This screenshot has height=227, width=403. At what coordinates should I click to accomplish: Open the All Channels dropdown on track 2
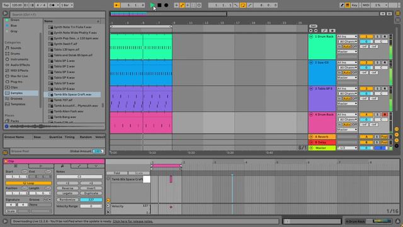click(347, 67)
